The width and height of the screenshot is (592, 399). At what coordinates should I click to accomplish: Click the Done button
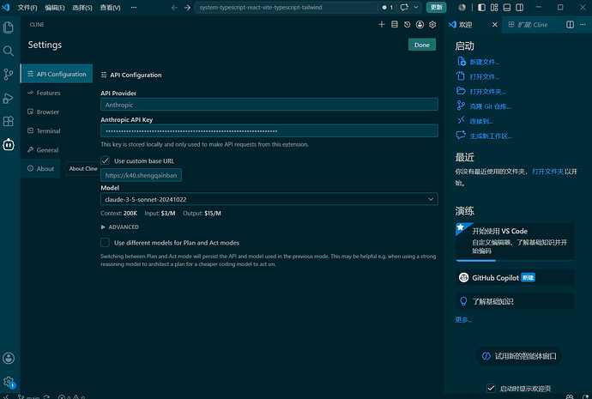point(422,45)
